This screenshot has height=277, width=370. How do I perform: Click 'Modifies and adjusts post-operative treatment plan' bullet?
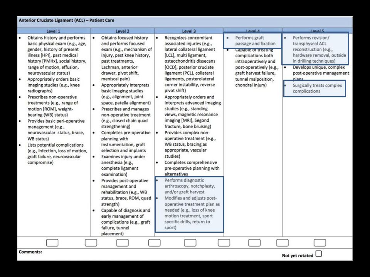coord(192,213)
